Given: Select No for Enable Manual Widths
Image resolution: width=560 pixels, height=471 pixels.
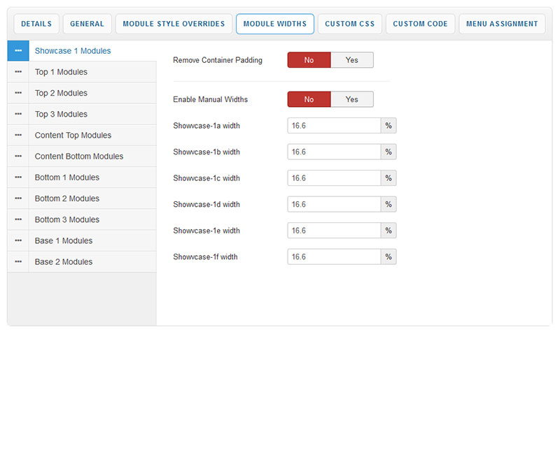Looking at the screenshot, I should click(309, 99).
